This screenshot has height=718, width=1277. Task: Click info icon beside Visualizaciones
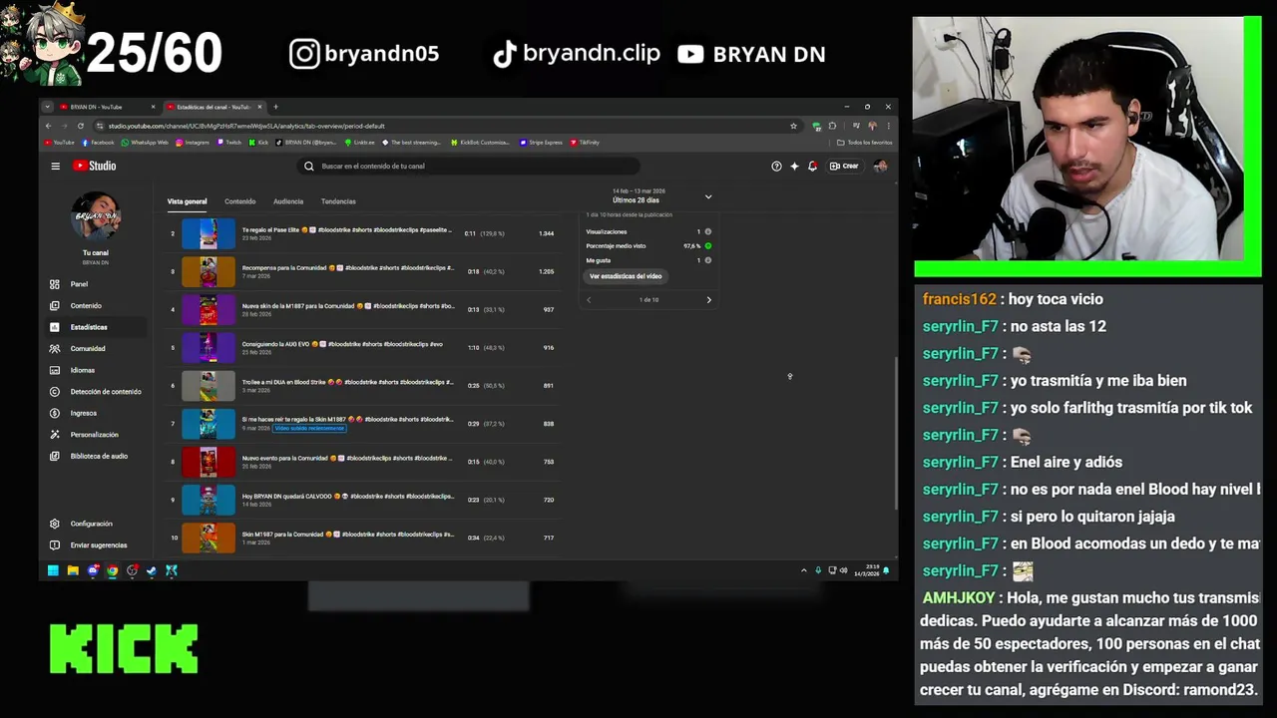708,231
